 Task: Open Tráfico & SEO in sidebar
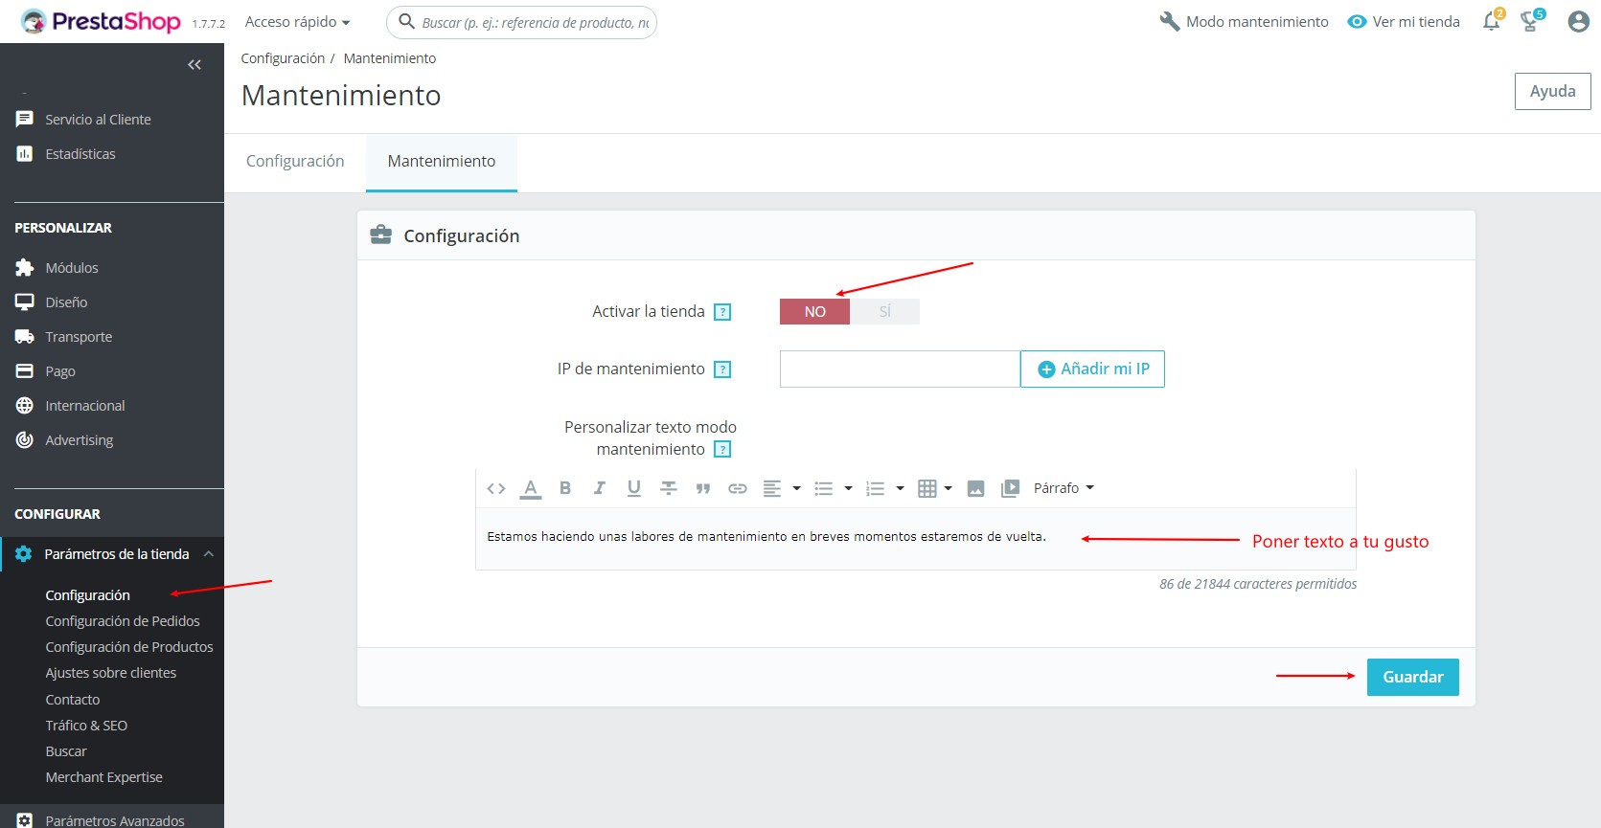(x=86, y=726)
